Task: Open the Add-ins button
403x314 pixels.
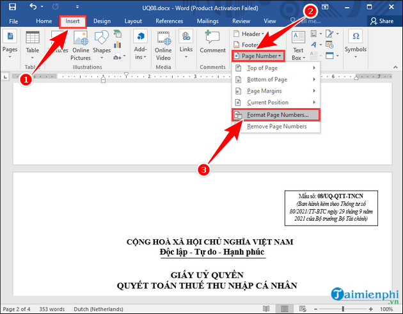Action: pos(140,45)
